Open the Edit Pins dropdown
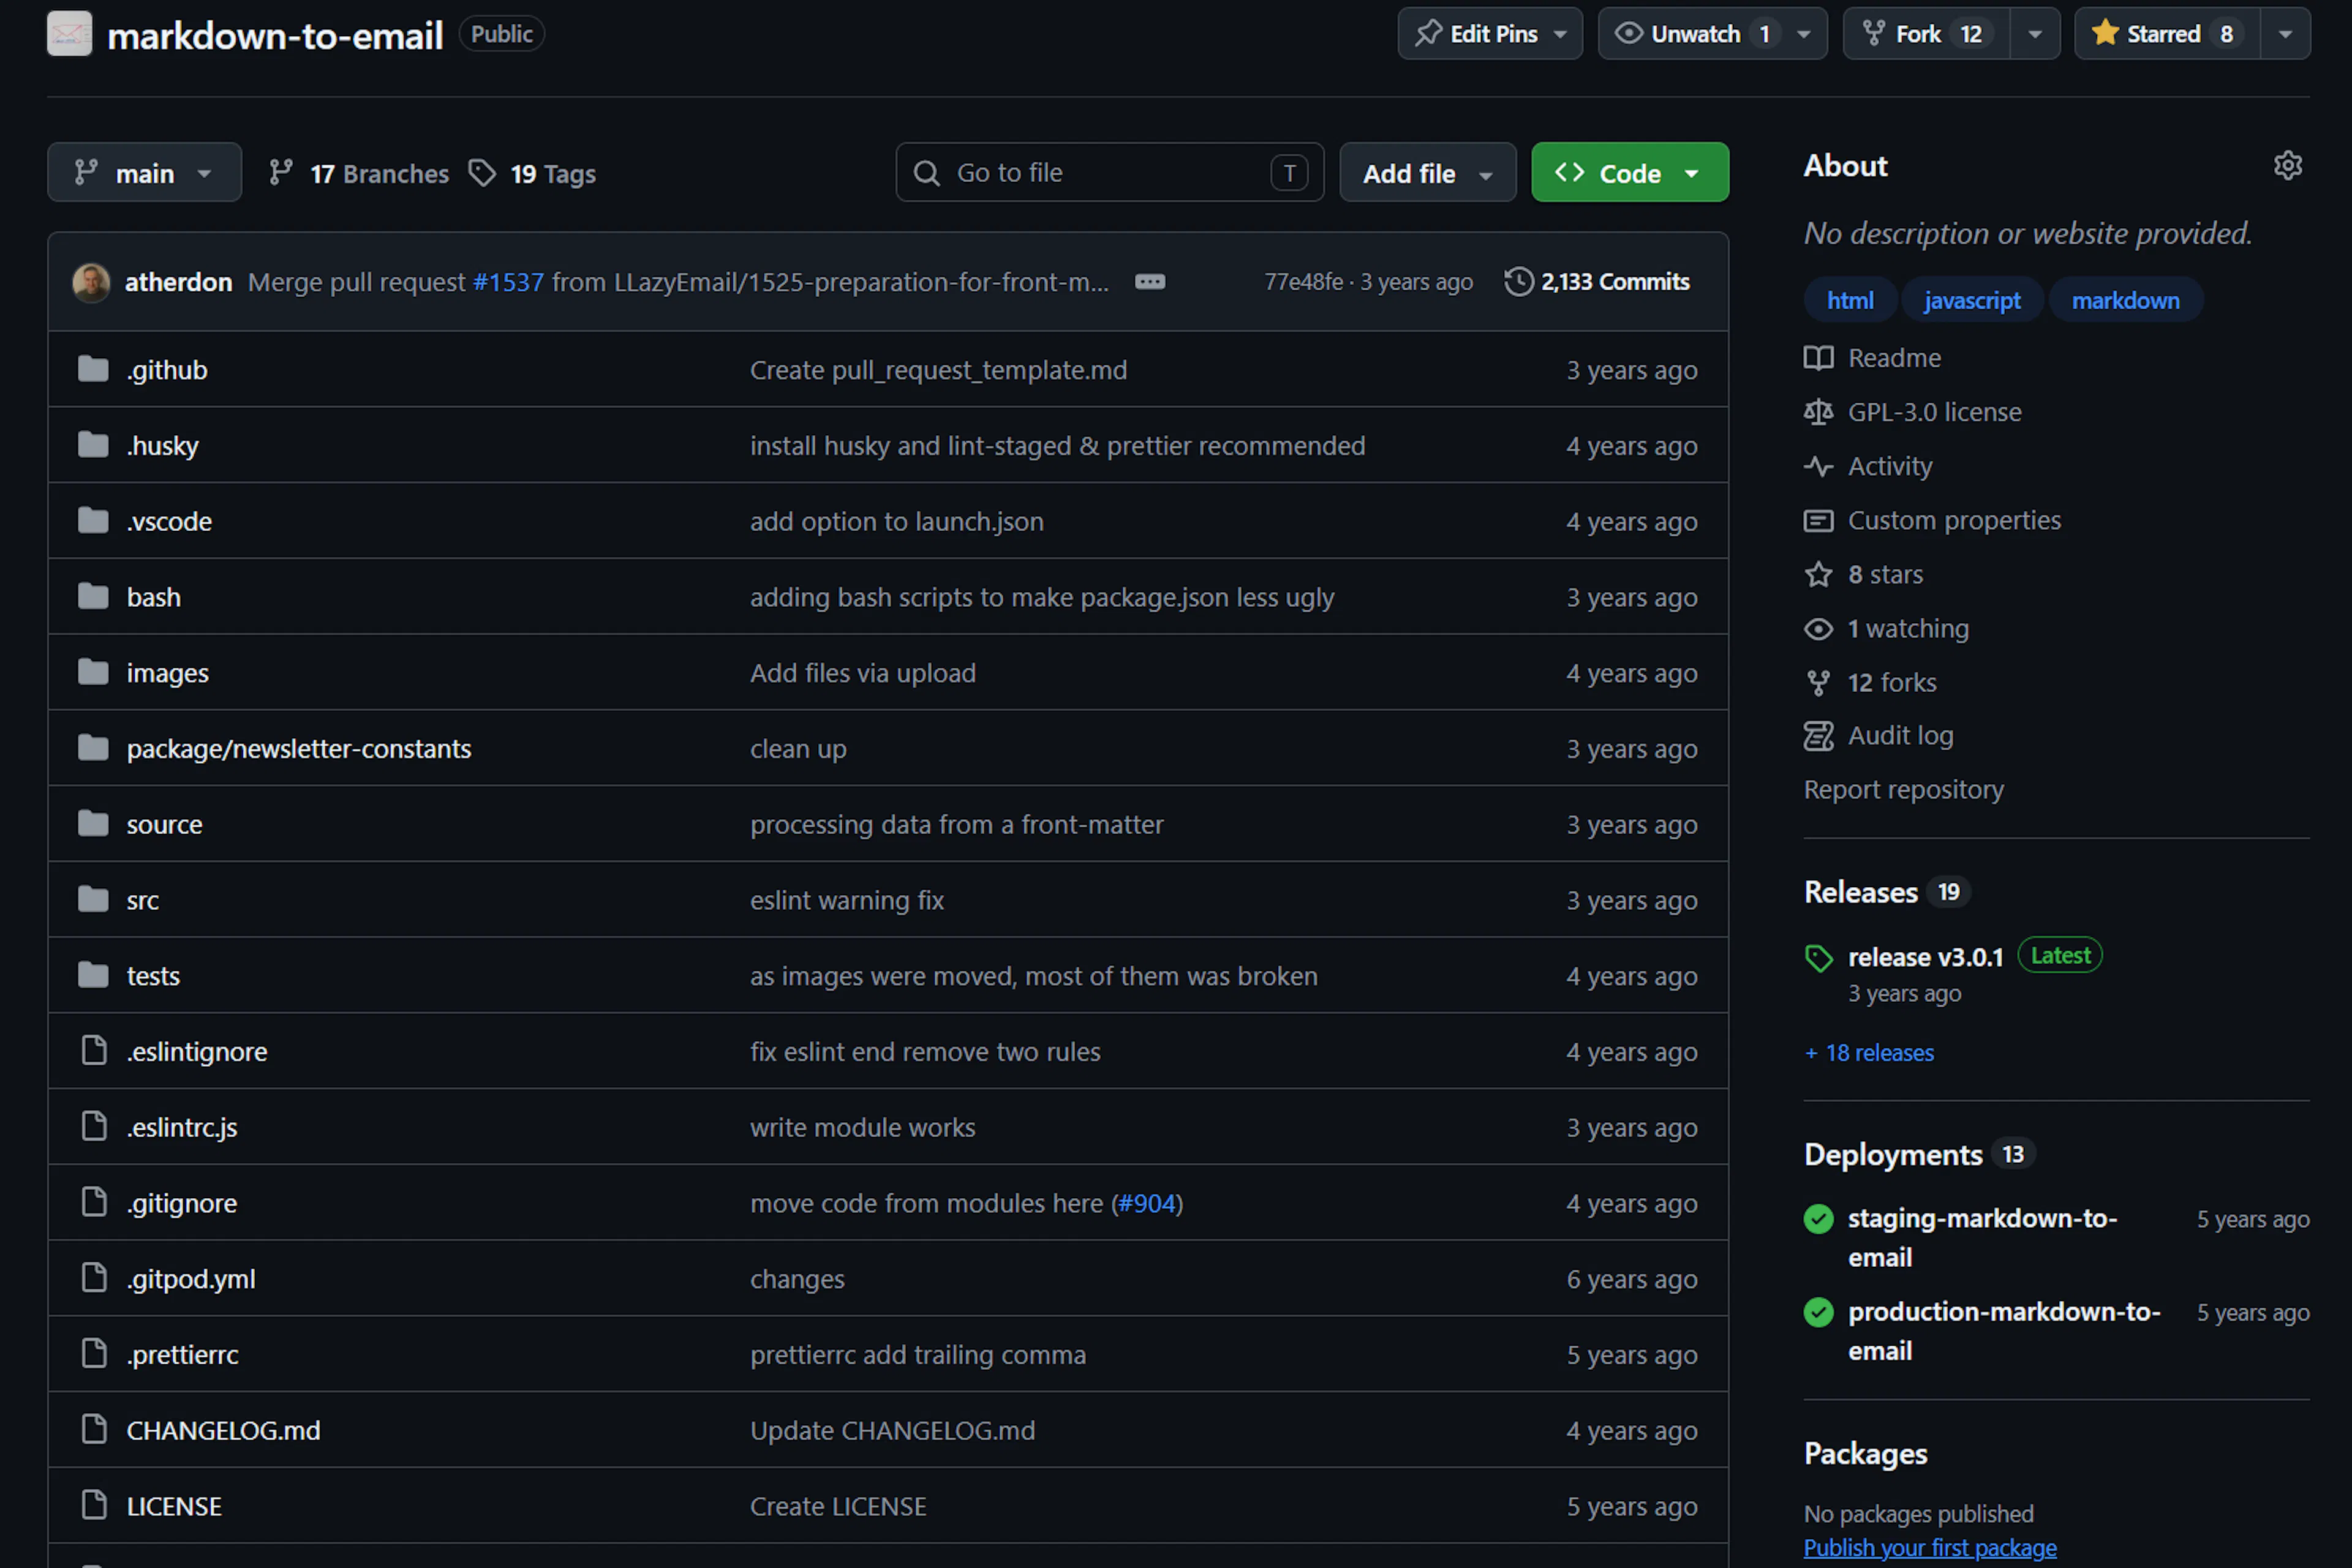The height and width of the screenshot is (1568, 2352). coord(1491,34)
